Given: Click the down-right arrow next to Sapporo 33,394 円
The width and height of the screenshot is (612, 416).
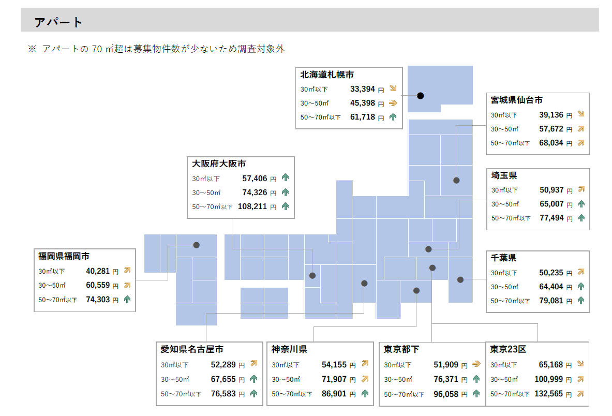Looking at the screenshot, I should (x=393, y=89).
